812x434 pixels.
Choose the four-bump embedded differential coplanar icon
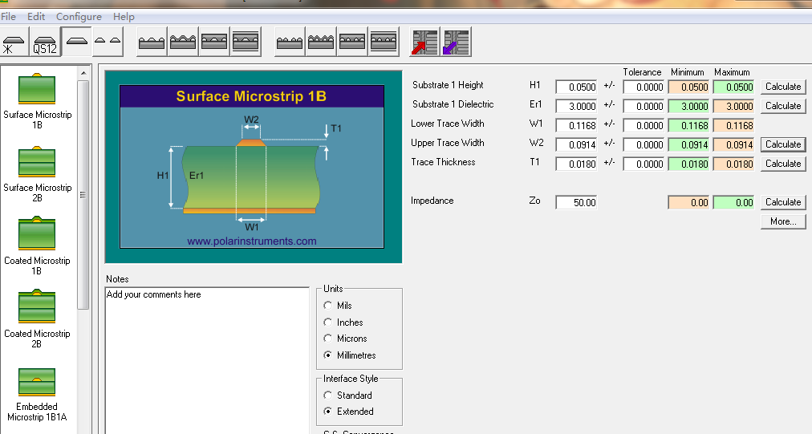352,42
